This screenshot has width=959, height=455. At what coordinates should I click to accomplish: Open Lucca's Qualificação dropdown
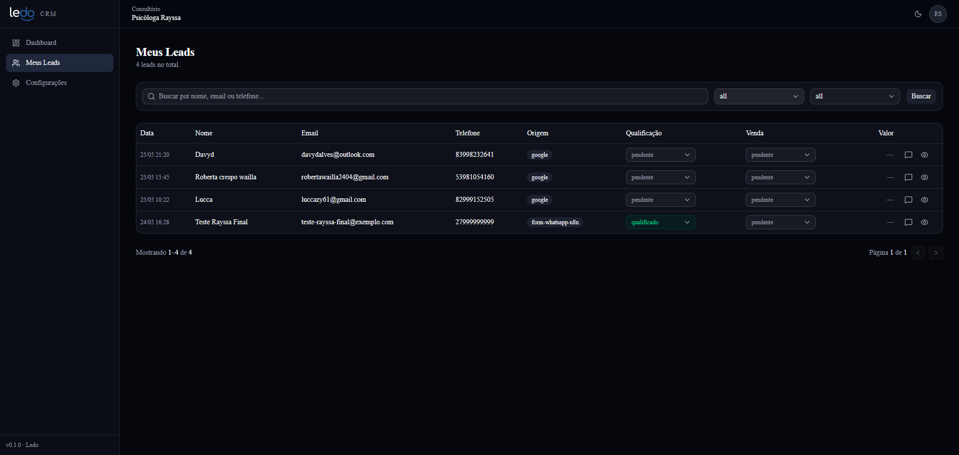pos(661,200)
